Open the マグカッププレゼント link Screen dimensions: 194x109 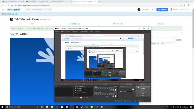click(9, 14)
